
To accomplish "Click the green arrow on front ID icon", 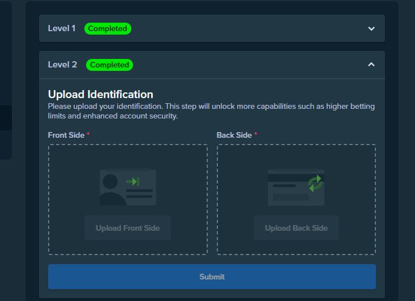I will 133,181.
